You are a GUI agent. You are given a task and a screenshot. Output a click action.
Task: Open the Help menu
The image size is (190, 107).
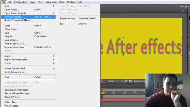pos(80,2)
